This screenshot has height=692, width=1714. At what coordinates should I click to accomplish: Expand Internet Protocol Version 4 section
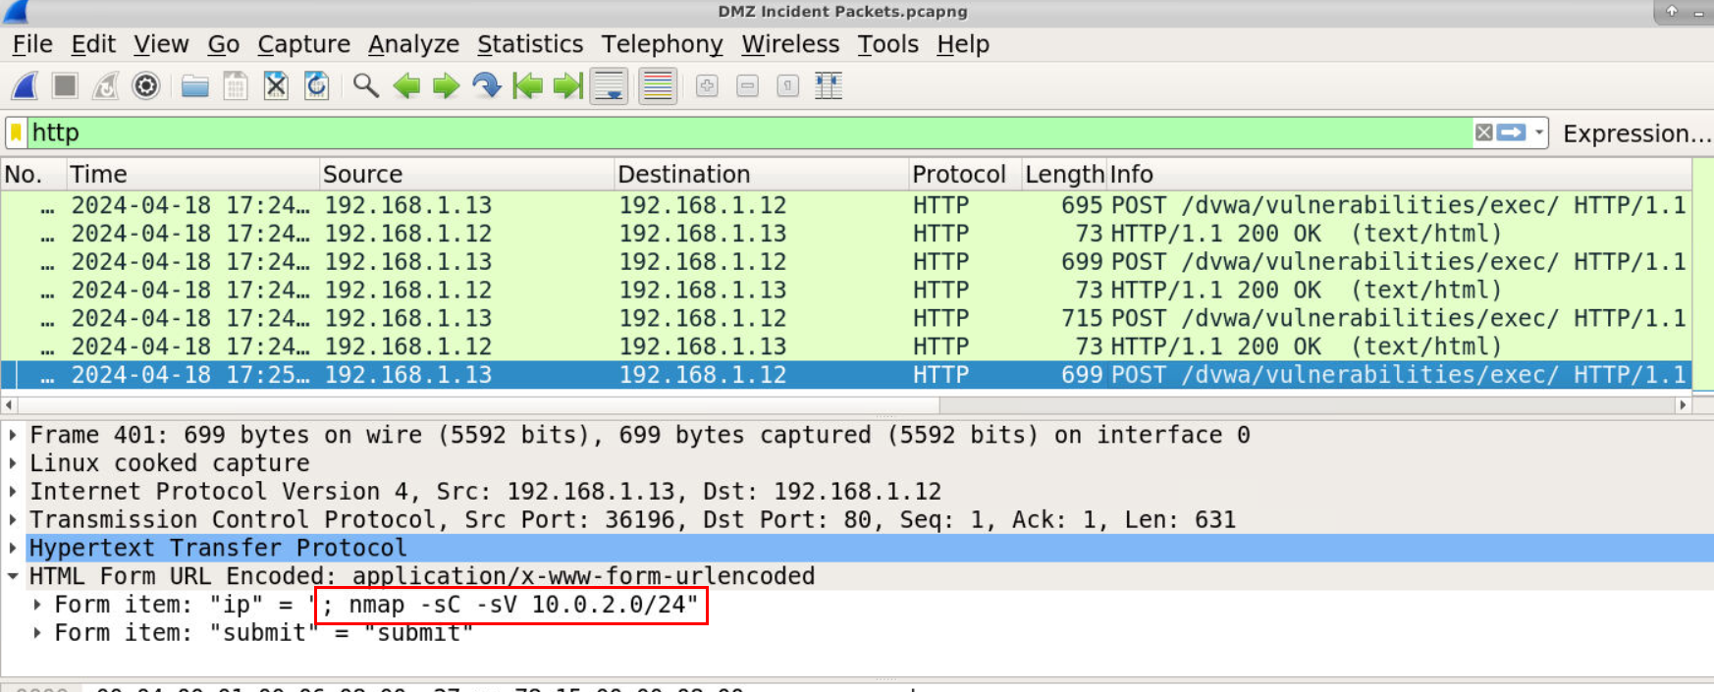(x=13, y=491)
